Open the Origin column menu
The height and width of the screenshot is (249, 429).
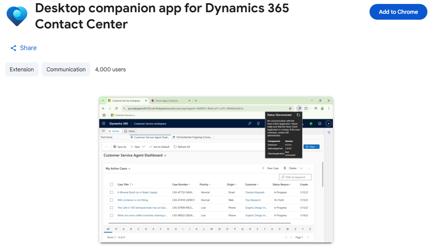232,184
